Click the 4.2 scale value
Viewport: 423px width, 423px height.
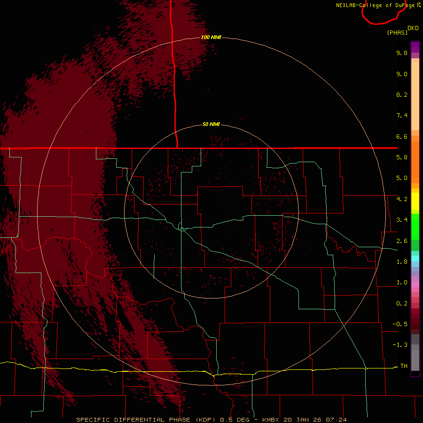402,199
